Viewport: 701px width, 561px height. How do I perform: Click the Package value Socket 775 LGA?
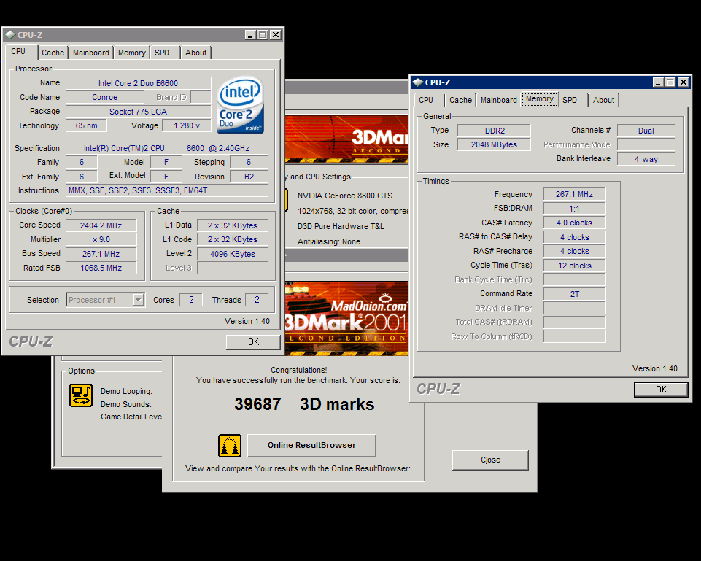[x=138, y=112]
